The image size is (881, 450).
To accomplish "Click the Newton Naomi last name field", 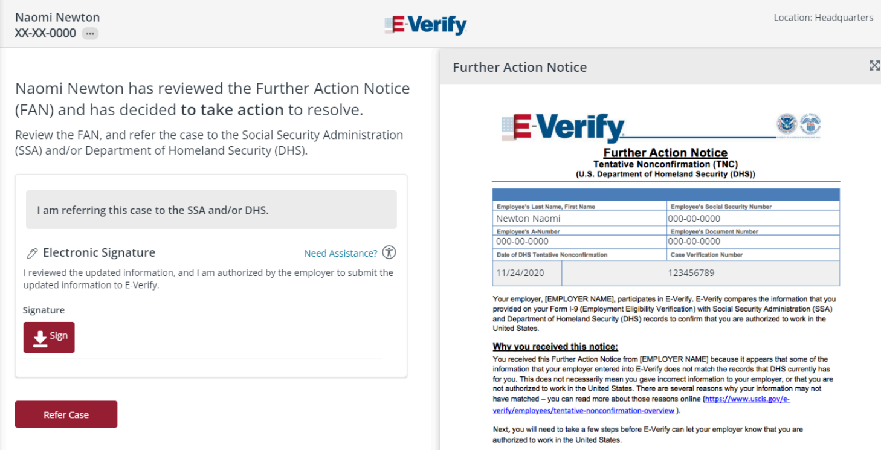I will coord(579,218).
